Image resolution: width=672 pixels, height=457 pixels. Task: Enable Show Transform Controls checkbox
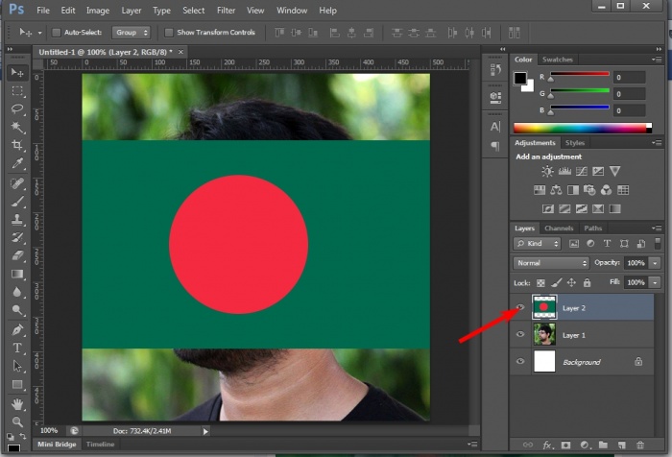pyautogui.click(x=169, y=32)
